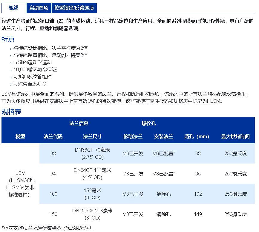Viewport: 259px width, 232px height.
Task: Select the bullet '与传统设计相比，法兰平行度为2倍'
Action: point(50,48)
